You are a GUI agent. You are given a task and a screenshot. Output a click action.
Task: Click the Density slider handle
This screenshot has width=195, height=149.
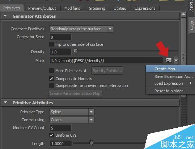tap(76, 51)
